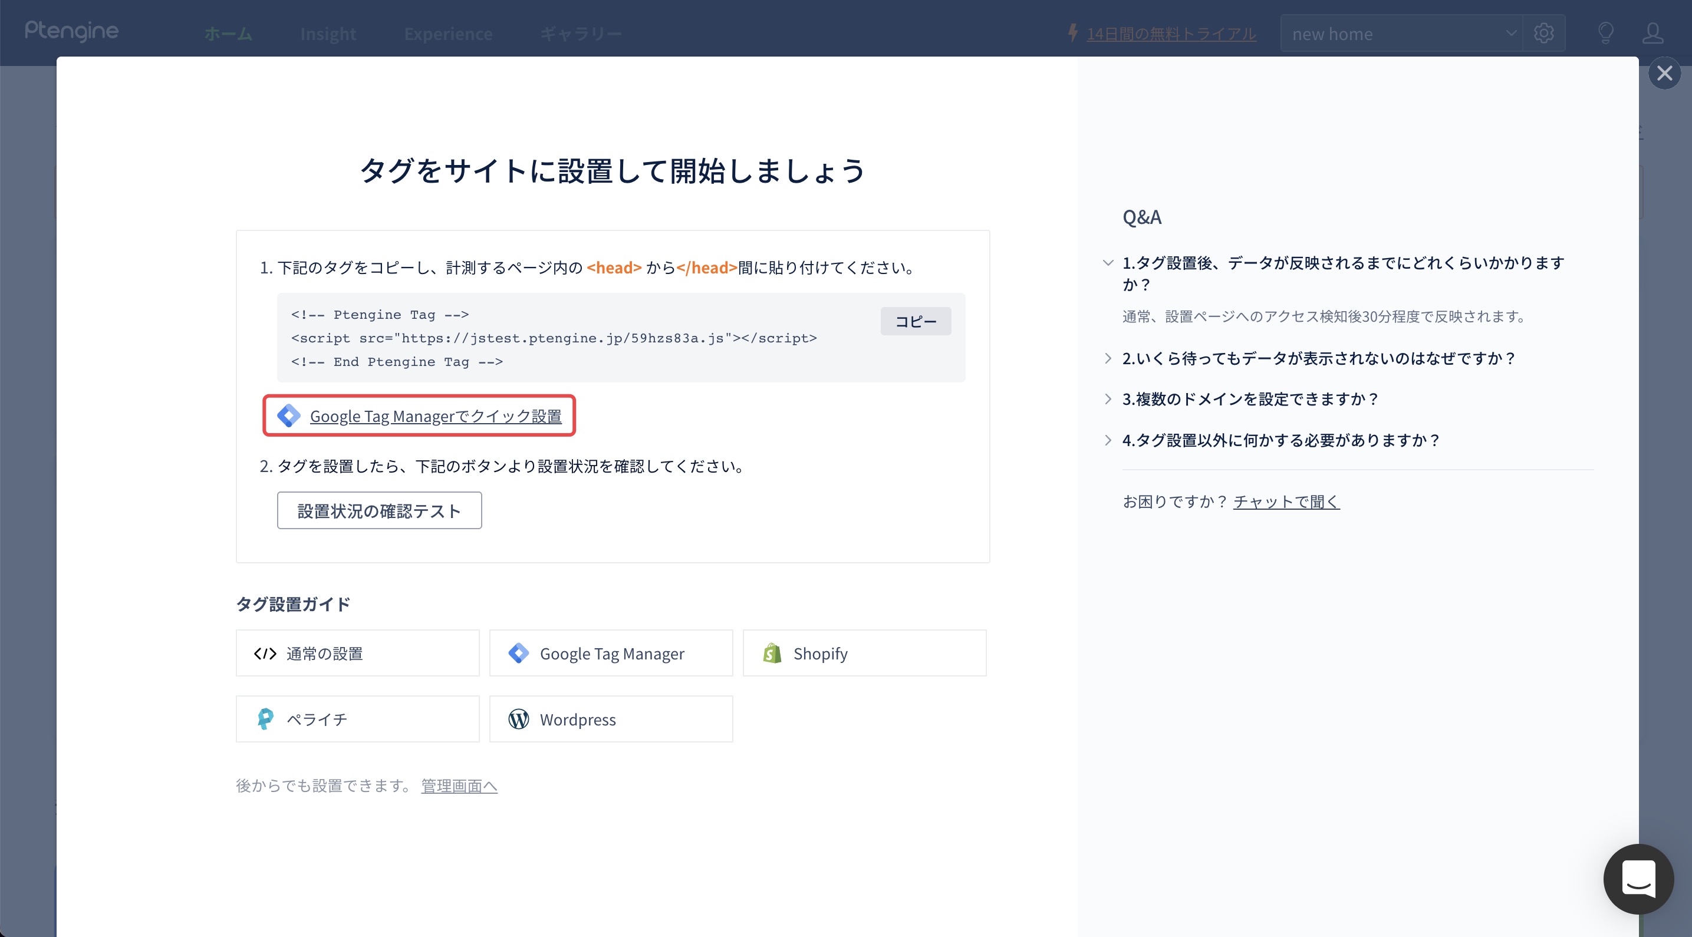Click the '<!-- End Ptengine Tag -->' line
The width and height of the screenshot is (1692, 937).
click(397, 362)
